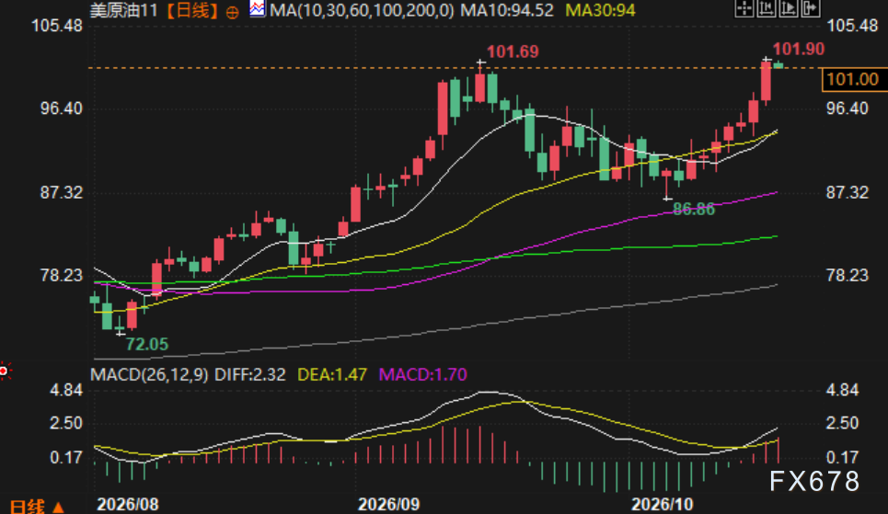This screenshot has width=888, height=514.
Task: Click the MACD(26,12,9) indicator label
Action: 149,375
